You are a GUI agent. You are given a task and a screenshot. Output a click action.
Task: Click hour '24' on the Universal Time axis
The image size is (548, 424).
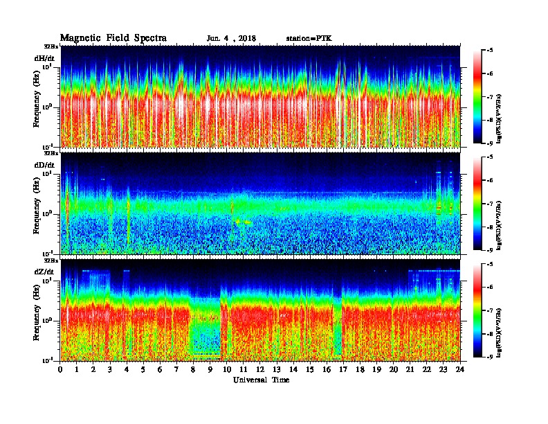460,370
